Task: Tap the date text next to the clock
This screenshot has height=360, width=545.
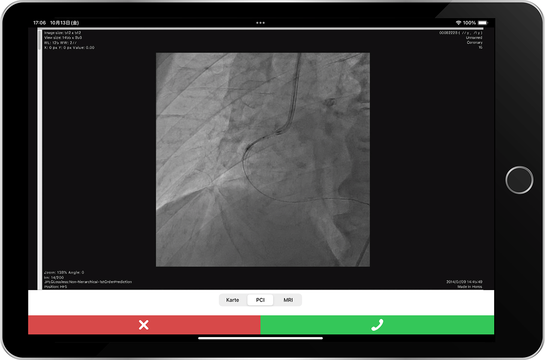Action: pyautogui.click(x=64, y=23)
